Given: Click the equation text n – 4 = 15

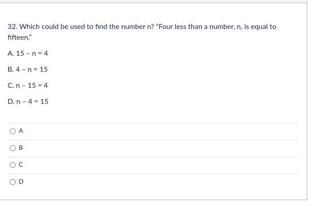Looking at the screenshot, I should tap(32, 102).
